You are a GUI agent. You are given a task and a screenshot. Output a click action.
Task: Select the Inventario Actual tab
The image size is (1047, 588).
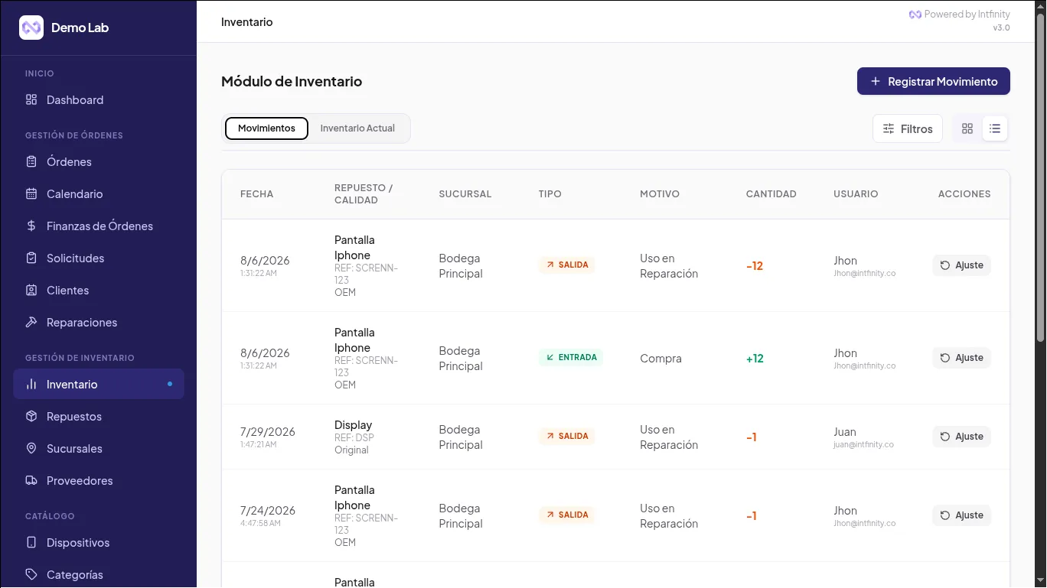357,128
